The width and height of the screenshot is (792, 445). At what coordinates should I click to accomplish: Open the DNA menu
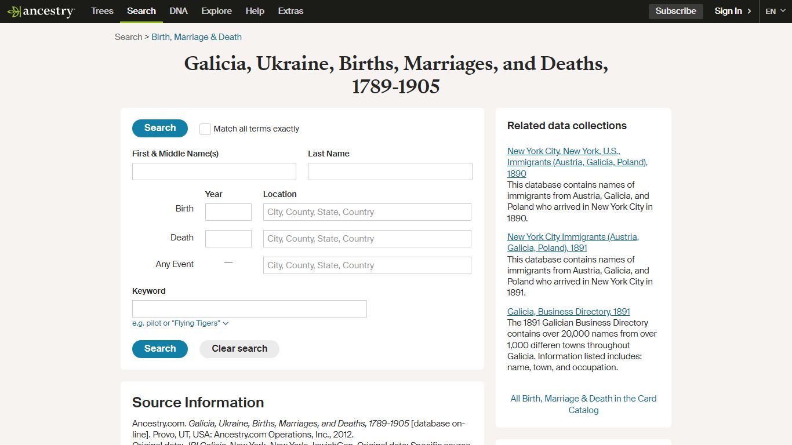(179, 11)
